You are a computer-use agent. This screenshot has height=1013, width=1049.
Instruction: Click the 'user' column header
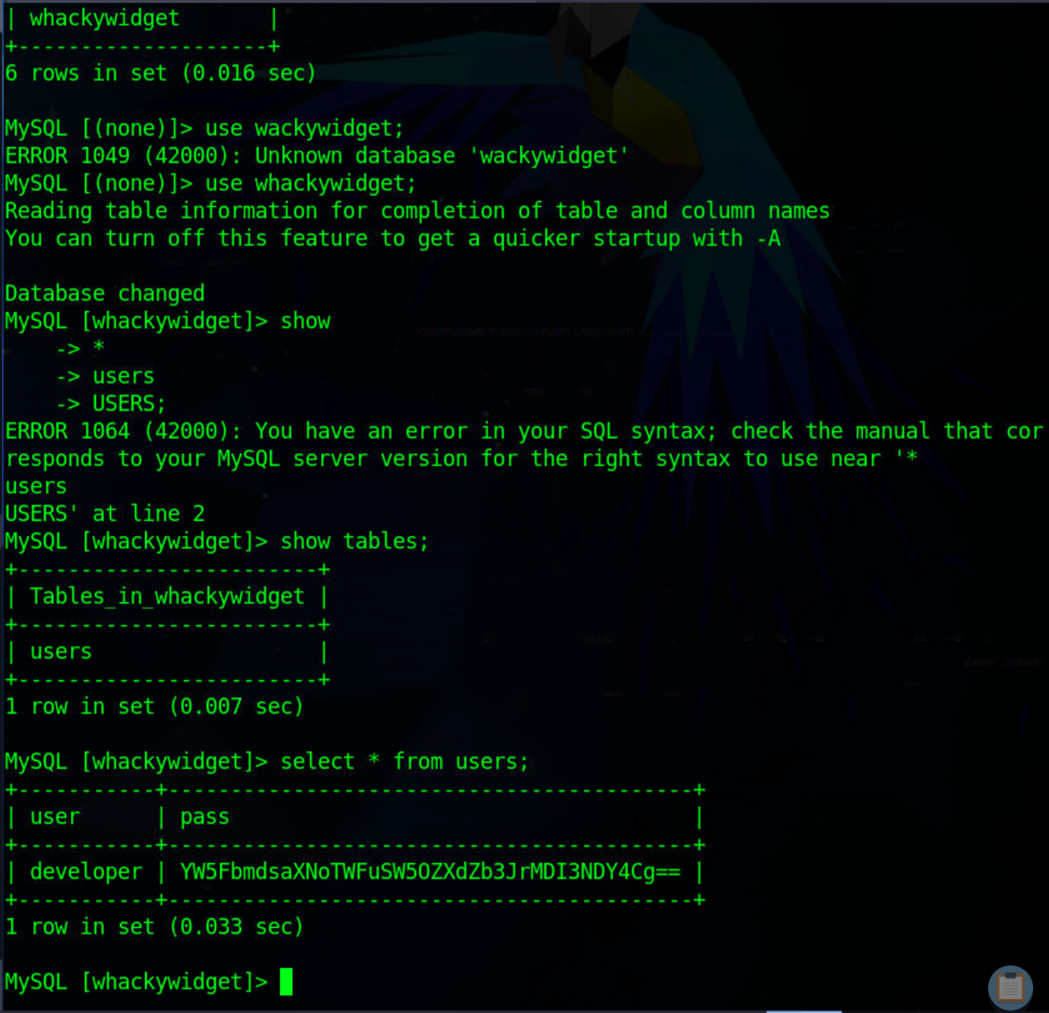[55, 817]
